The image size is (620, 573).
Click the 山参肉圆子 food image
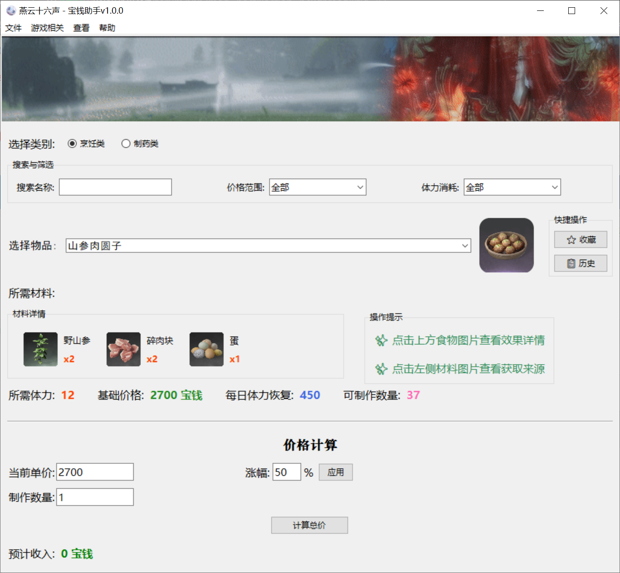click(506, 245)
